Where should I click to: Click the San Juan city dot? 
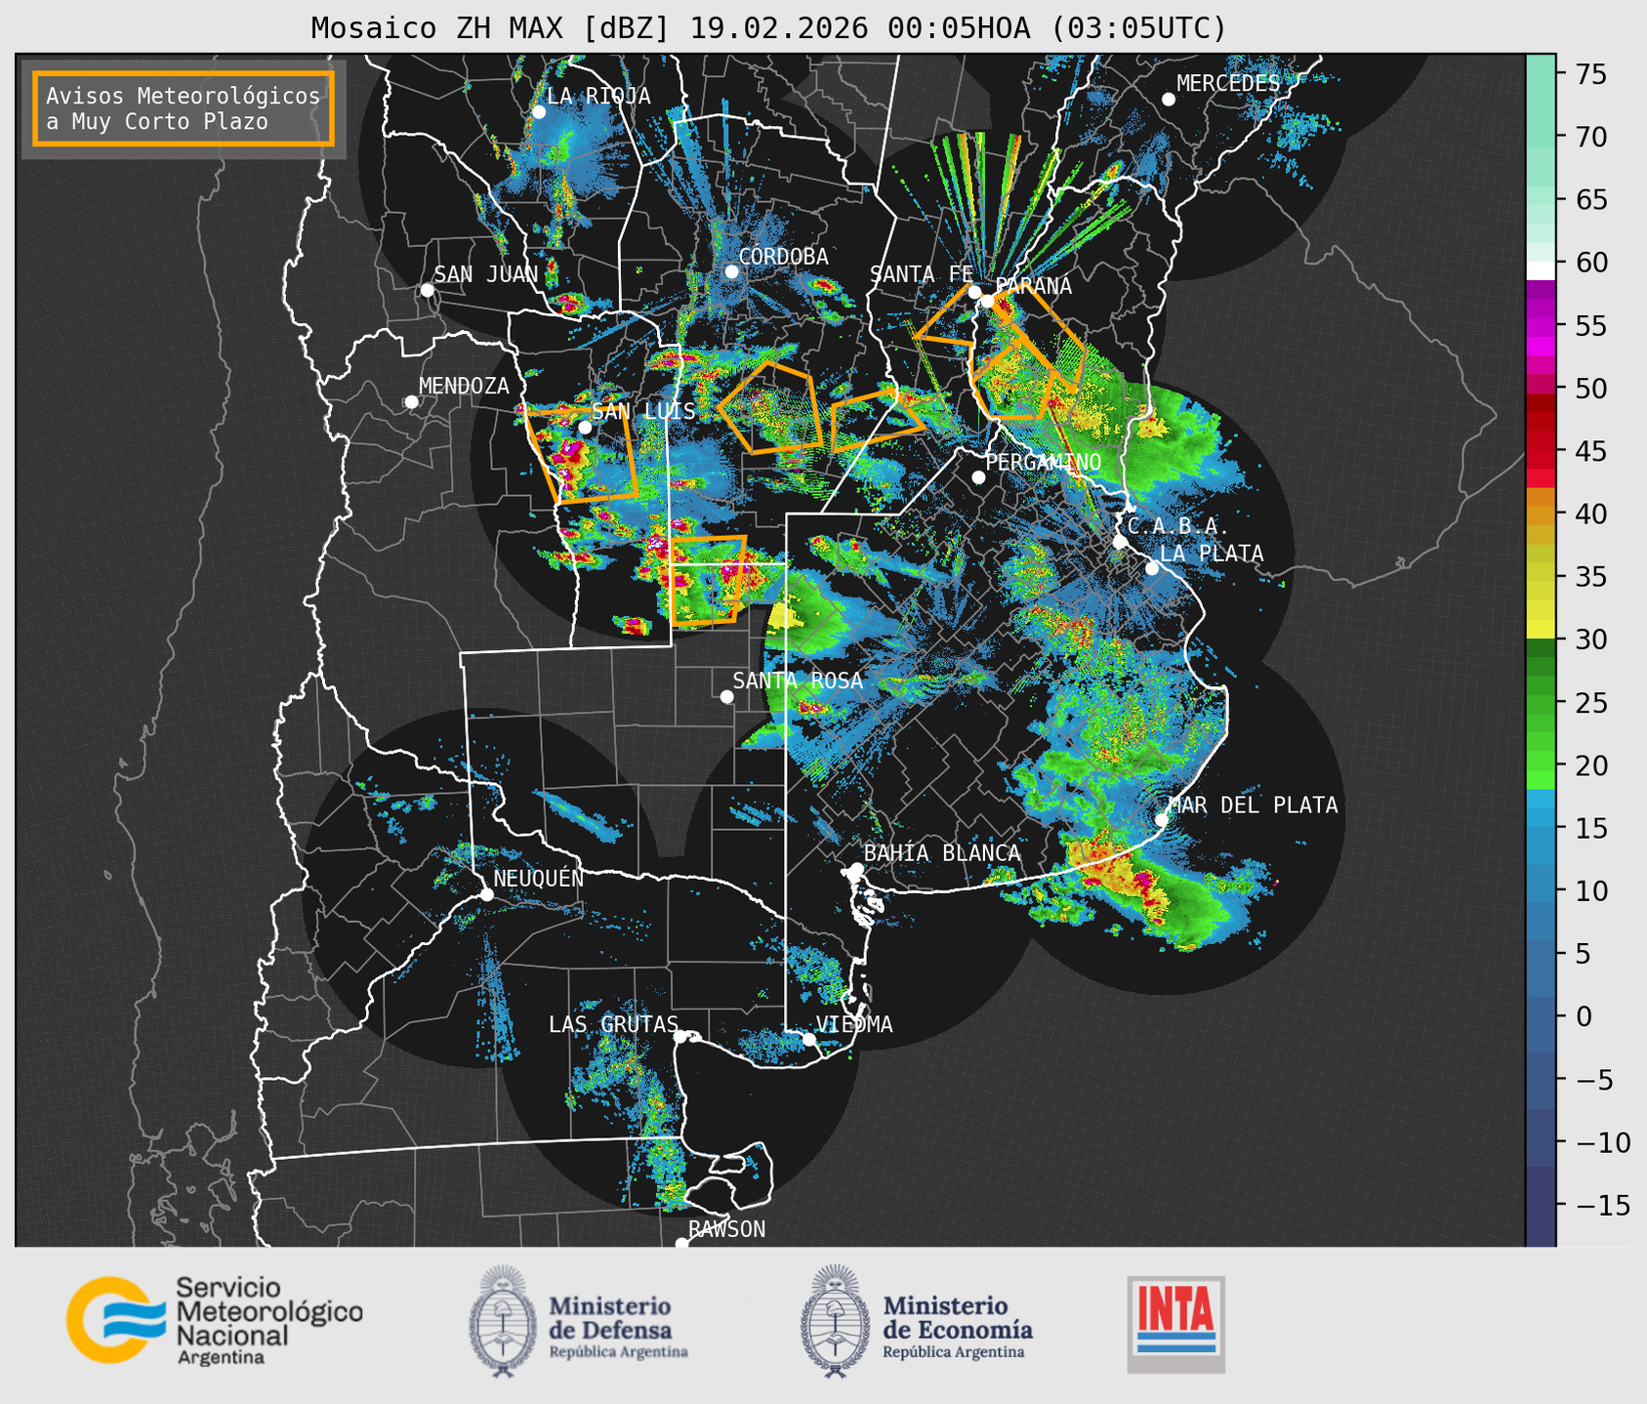click(427, 290)
